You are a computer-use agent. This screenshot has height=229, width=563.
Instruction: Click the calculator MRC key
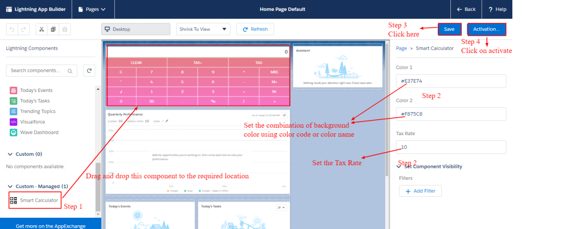point(275,72)
